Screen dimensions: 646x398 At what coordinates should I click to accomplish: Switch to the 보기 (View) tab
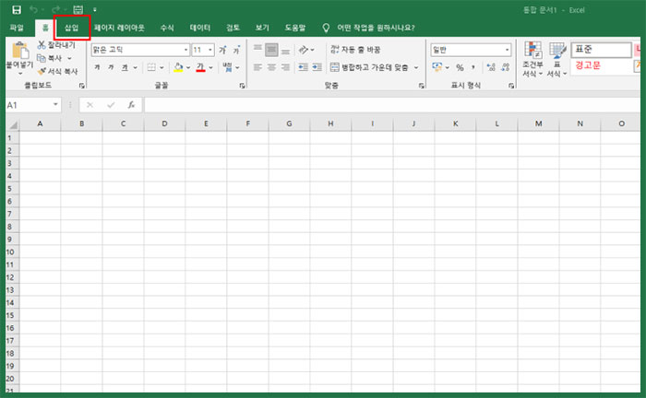pos(262,28)
